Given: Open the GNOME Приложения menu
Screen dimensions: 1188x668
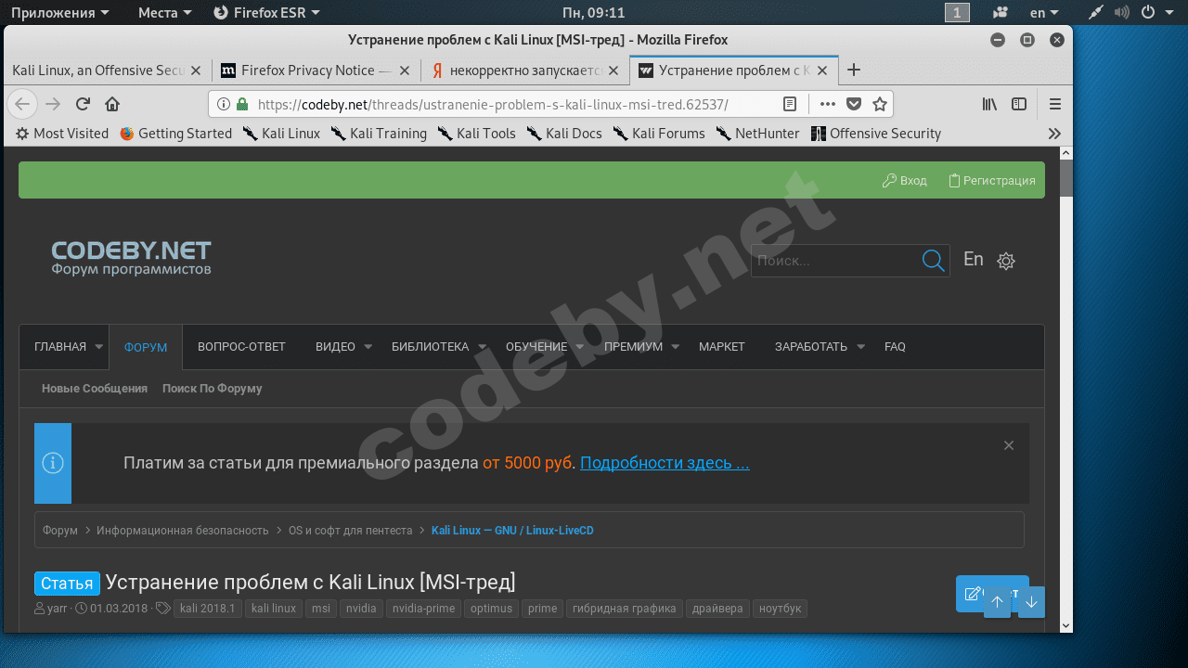Looking at the screenshot, I should [x=59, y=12].
